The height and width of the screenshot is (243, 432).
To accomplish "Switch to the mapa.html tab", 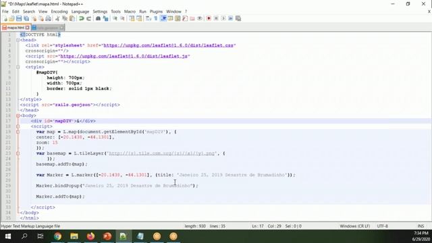I will pos(16,28).
